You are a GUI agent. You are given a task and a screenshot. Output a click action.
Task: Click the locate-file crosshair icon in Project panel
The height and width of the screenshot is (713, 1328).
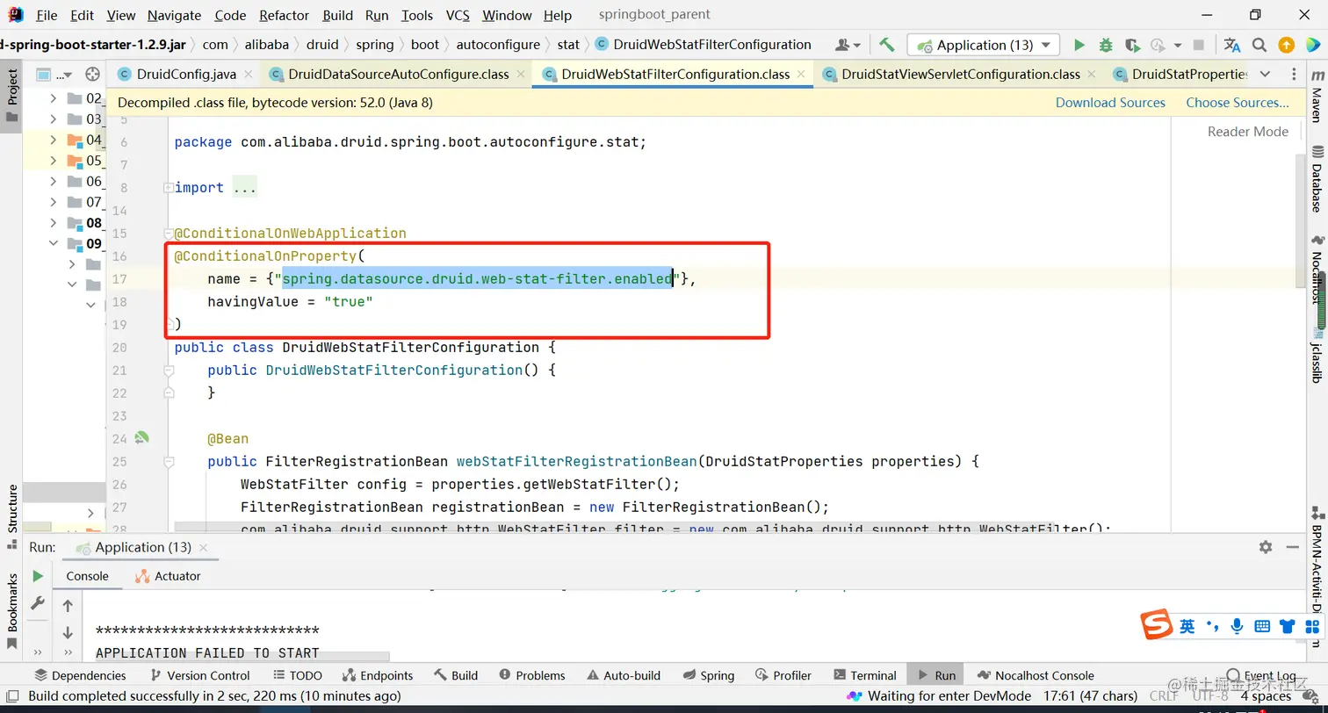(x=92, y=75)
